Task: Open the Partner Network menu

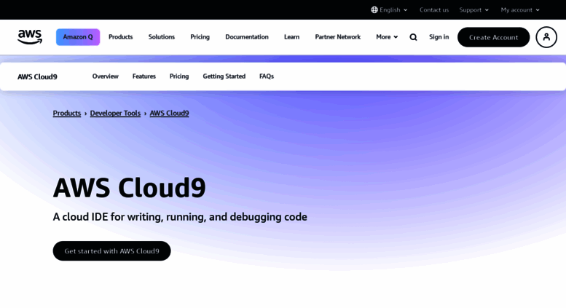Action: click(x=337, y=37)
